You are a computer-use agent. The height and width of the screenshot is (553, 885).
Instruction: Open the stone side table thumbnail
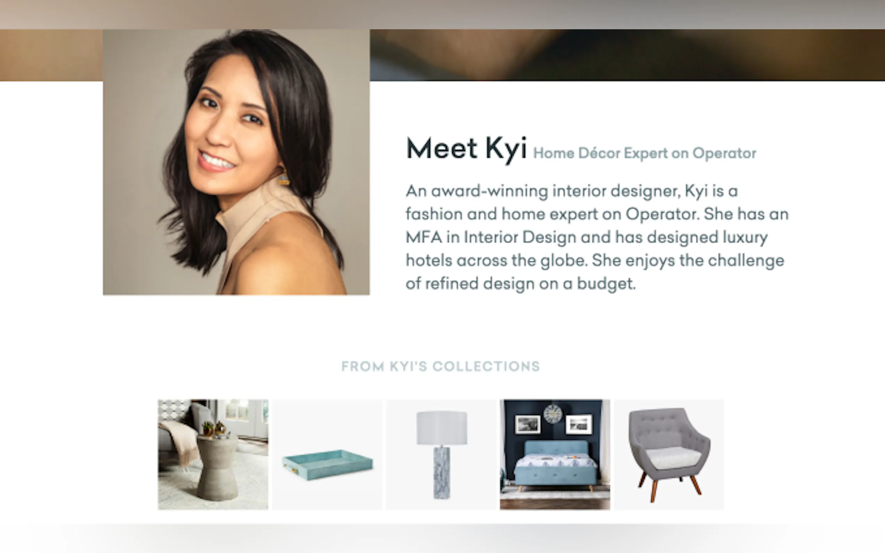[x=213, y=454]
